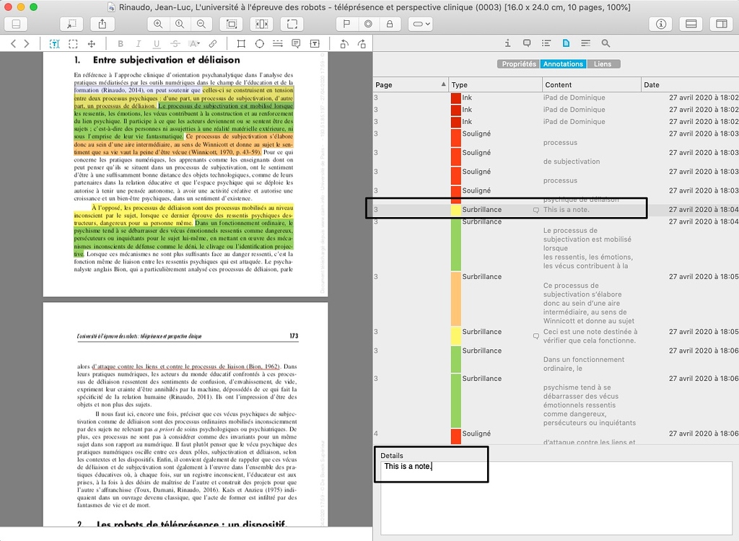Navigate back with the left arrow button
Viewport: 739px width, 541px height.
[x=14, y=43]
